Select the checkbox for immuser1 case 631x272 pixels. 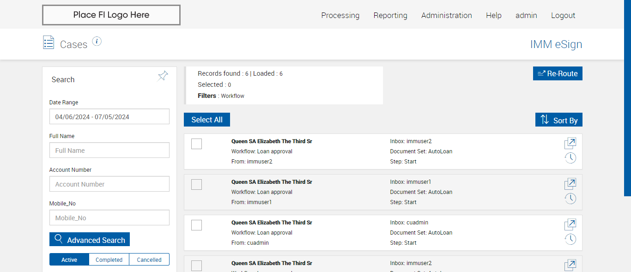(x=196, y=185)
